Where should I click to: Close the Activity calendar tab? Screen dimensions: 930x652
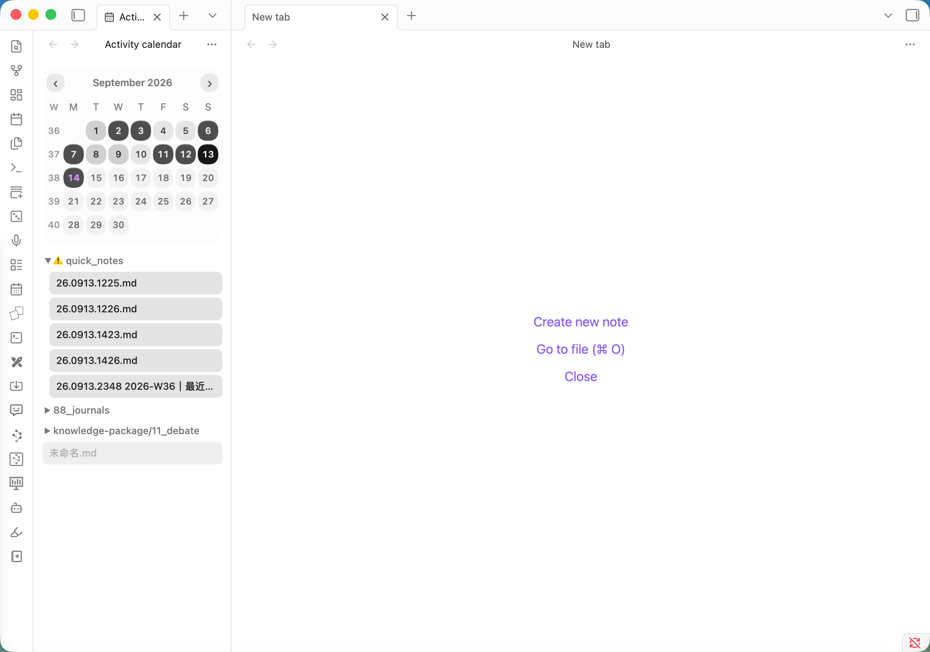(x=157, y=17)
